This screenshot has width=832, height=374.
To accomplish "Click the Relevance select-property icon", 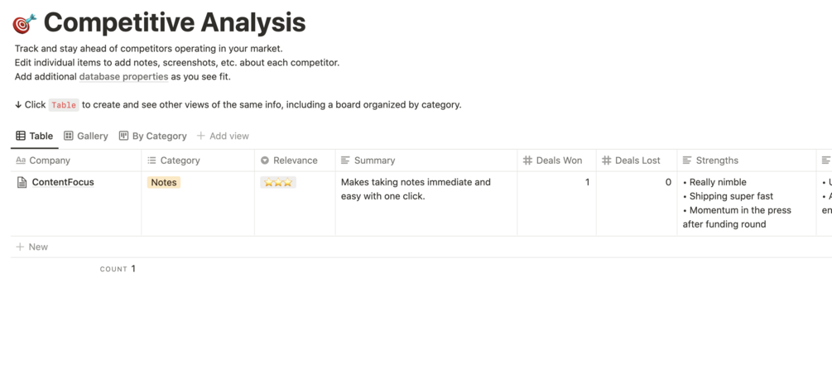I will click(265, 161).
